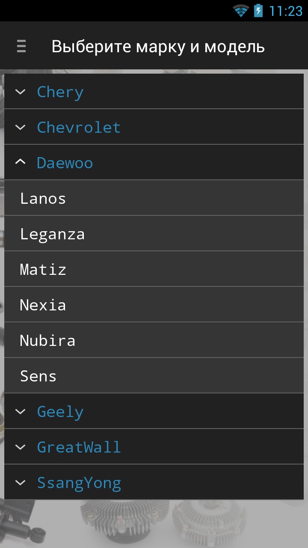Expand the Chery chevron arrow
The image size is (308, 548).
point(20,92)
